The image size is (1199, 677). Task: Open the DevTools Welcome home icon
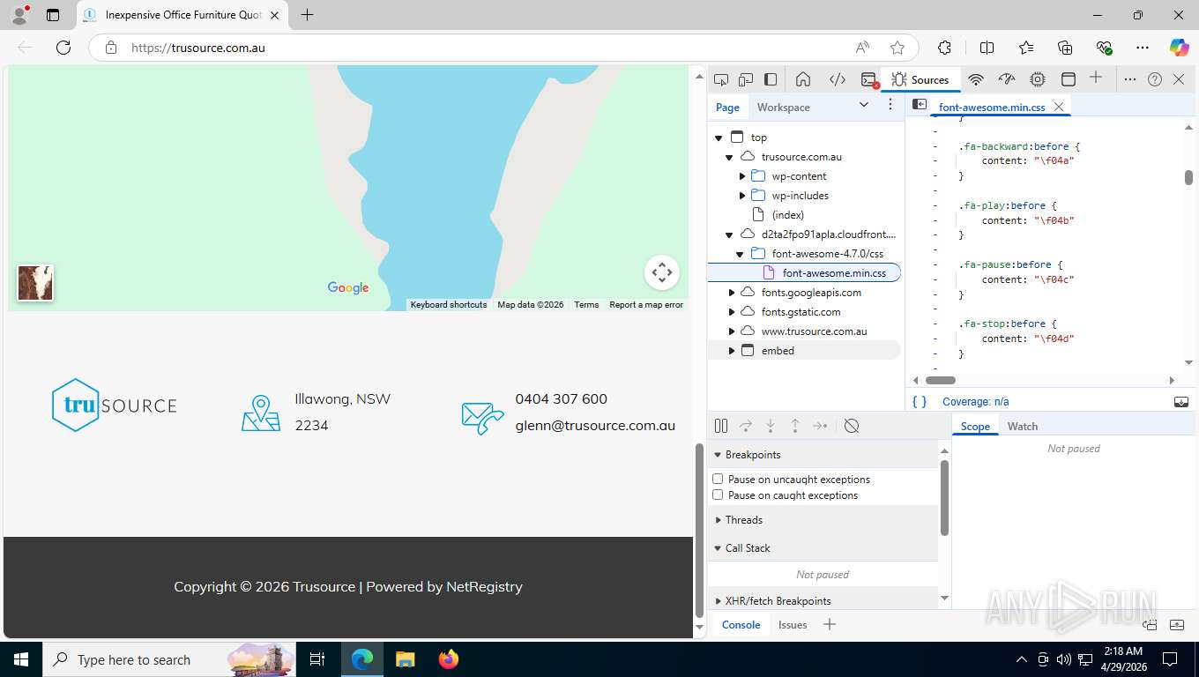(803, 79)
